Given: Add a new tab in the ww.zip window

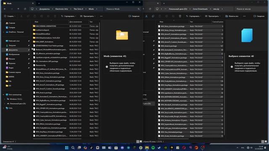Looking at the screenshot, I should [x=164, y=3].
